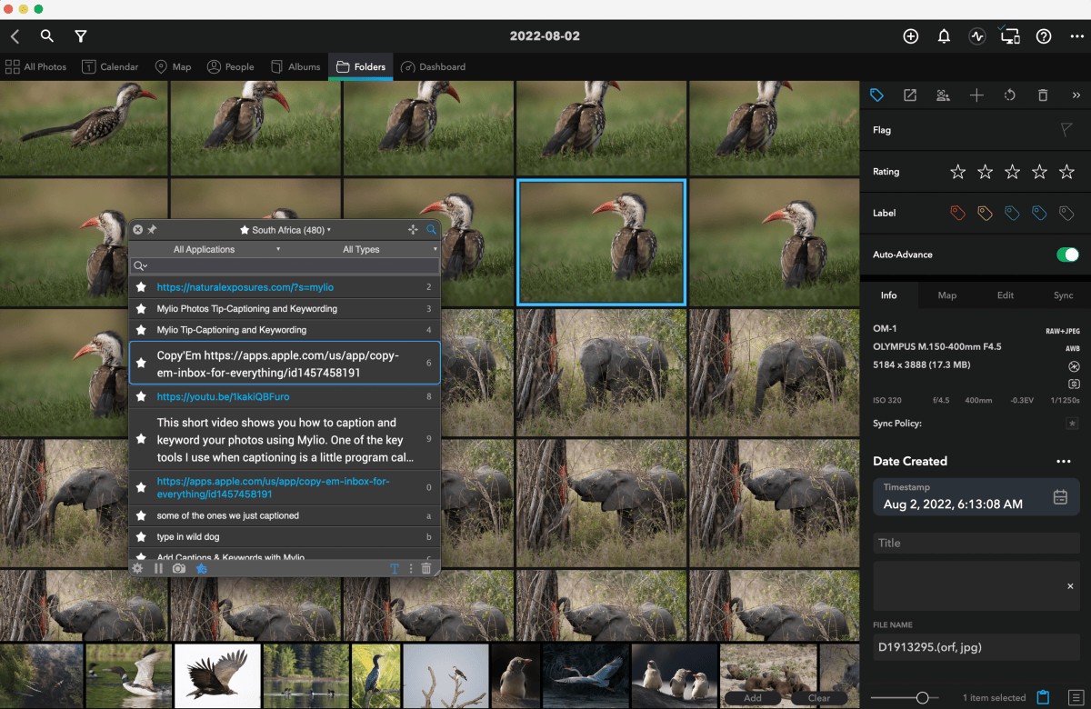The height and width of the screenshot is (709, 1091).
Task: Open the filter funnel icon
Action: pyautogui.click(x=81, y=36)
